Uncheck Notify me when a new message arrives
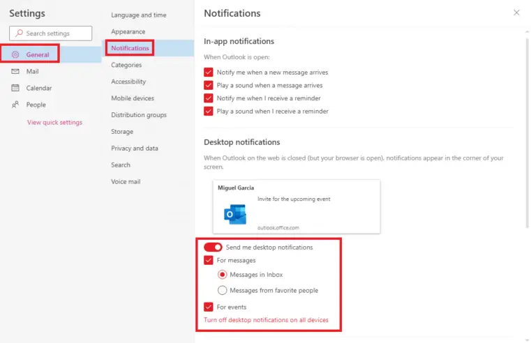Screen dimensions: 531x343 [208, 72]
